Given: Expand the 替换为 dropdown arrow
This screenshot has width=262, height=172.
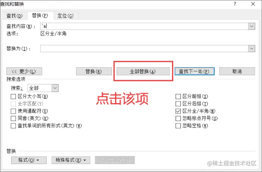Looking at the screenshot, I should (x=252, y=49).
